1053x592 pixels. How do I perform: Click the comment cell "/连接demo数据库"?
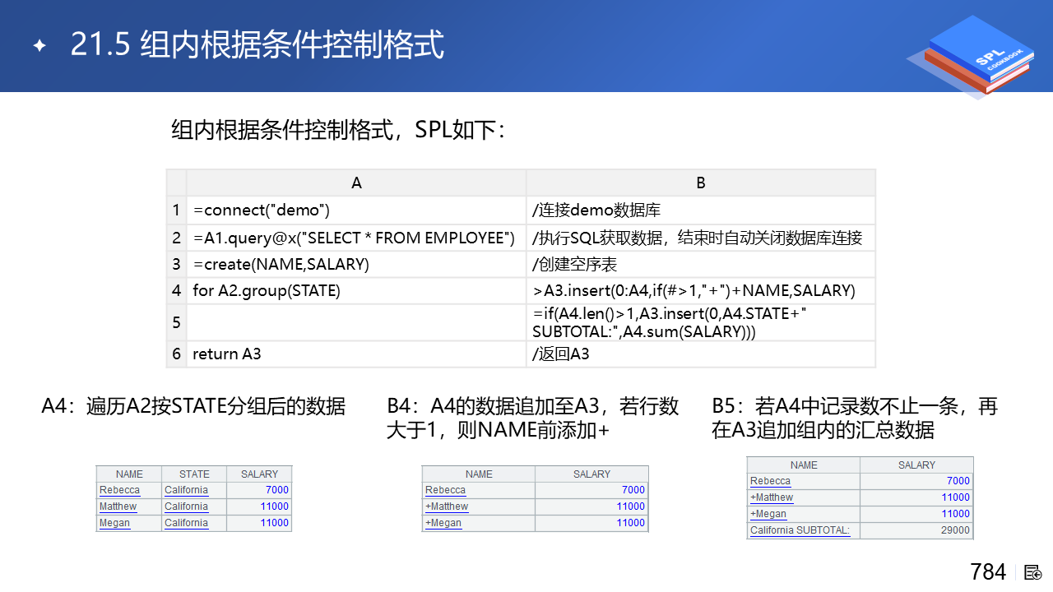701,210
